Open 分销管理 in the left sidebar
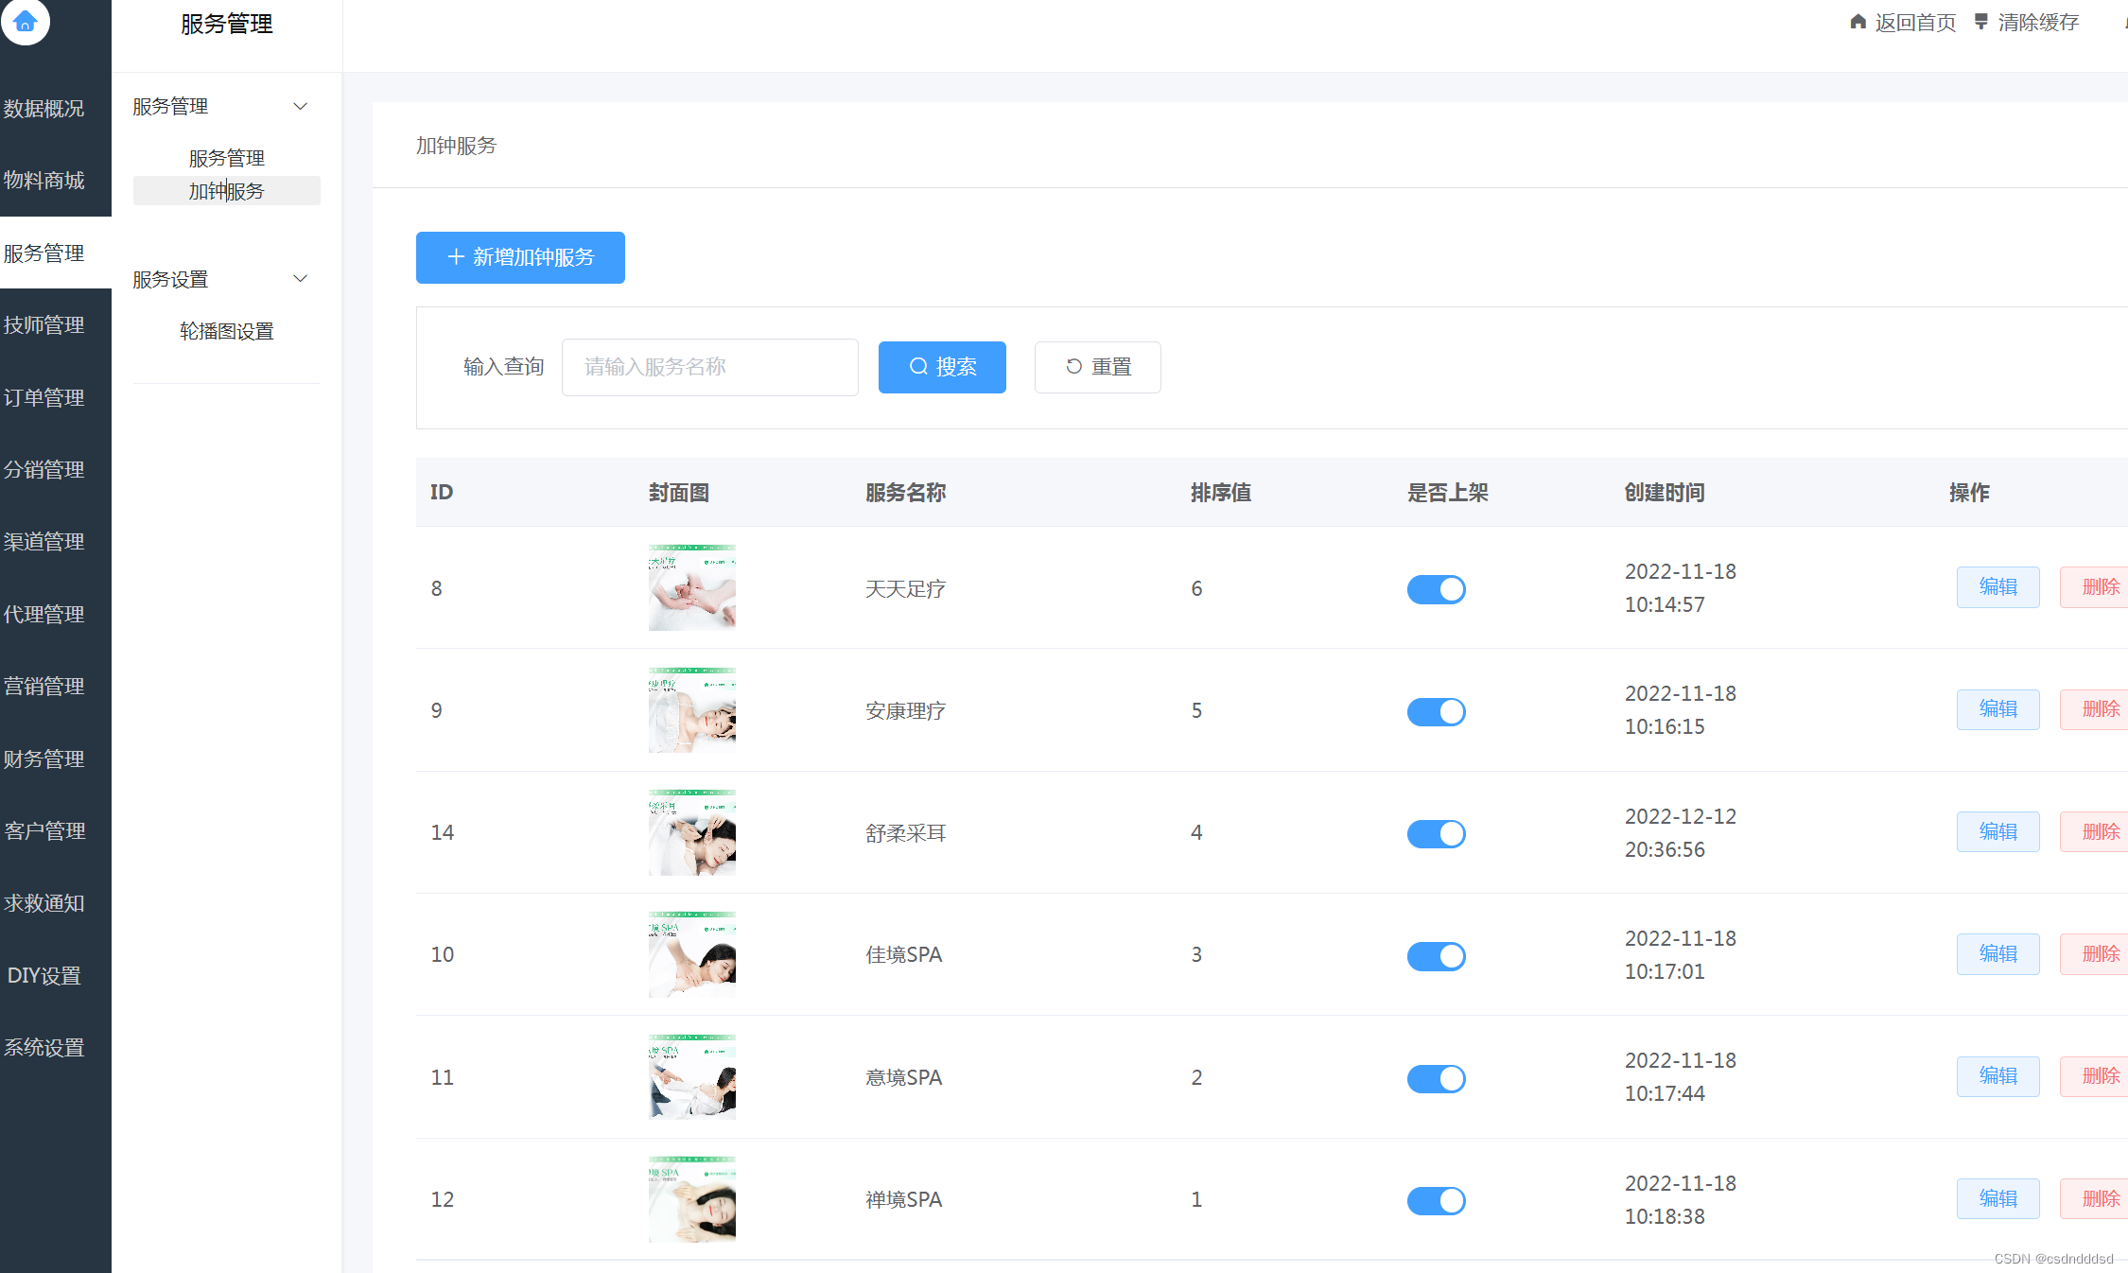 pos(44,469)
